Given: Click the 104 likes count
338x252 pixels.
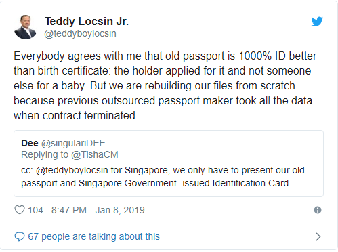Looking at the screenshot, I should pyautogui.click(x=35, y=210).
